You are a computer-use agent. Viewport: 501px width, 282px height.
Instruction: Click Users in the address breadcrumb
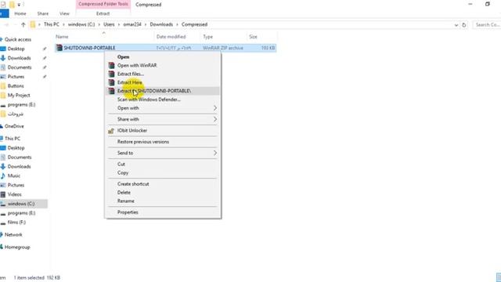(x=109, y=24)
